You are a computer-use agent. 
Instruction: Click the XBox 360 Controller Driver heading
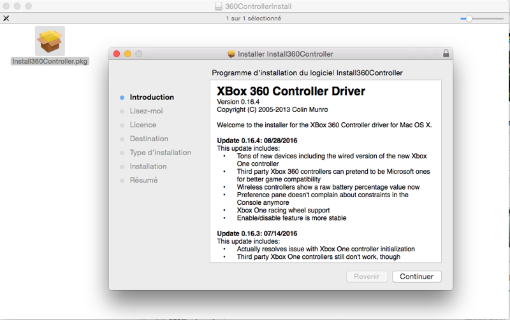pyautogui.click(x=291, y=91)
